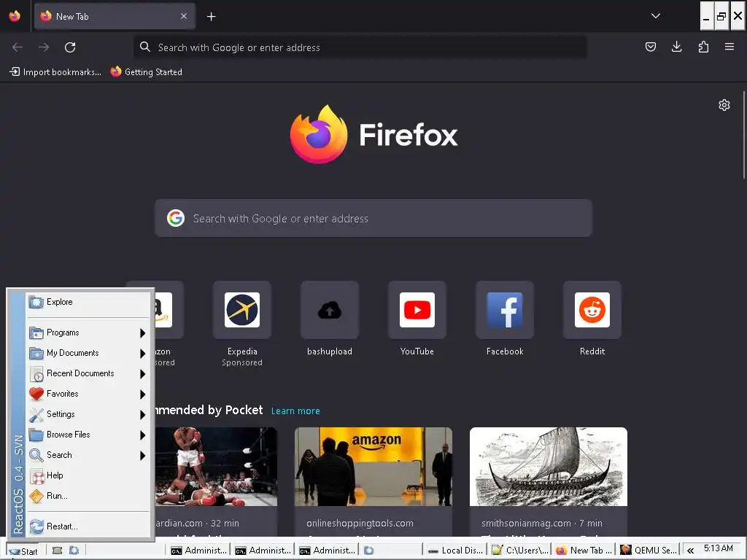The image size is (747, 560).
Task: Open the Getting Started bookmark
Action: click(x=146, y=72)
